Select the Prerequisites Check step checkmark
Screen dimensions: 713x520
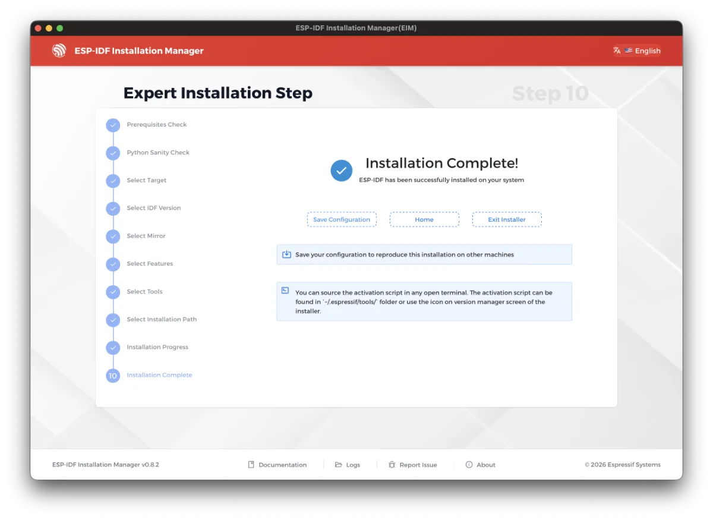pos(113,125)
